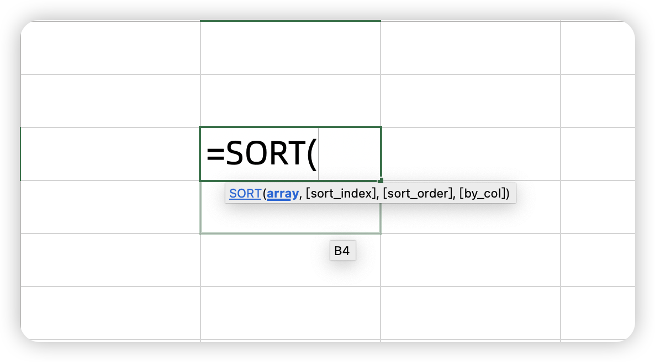The width and height of the screenshot is (655, 362).
Task: Select empty cell directly above the formula cell
Action: click(x=290, y=101)
